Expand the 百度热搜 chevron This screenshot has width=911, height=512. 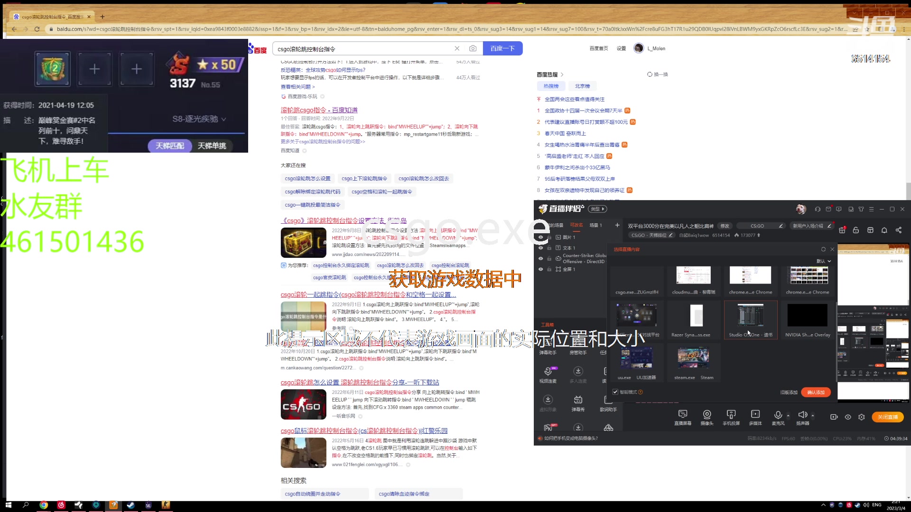pos(562,74)
